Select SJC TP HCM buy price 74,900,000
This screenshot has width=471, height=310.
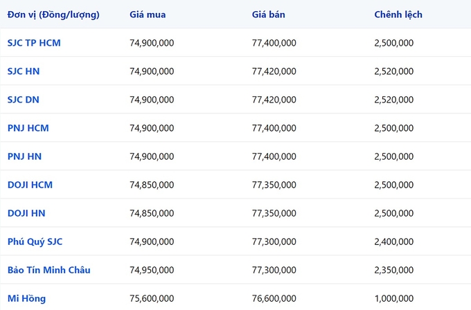click(152, 43)
